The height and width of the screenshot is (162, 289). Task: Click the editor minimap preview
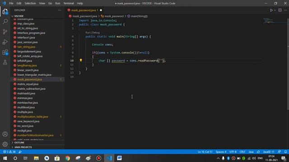[275, 21]
